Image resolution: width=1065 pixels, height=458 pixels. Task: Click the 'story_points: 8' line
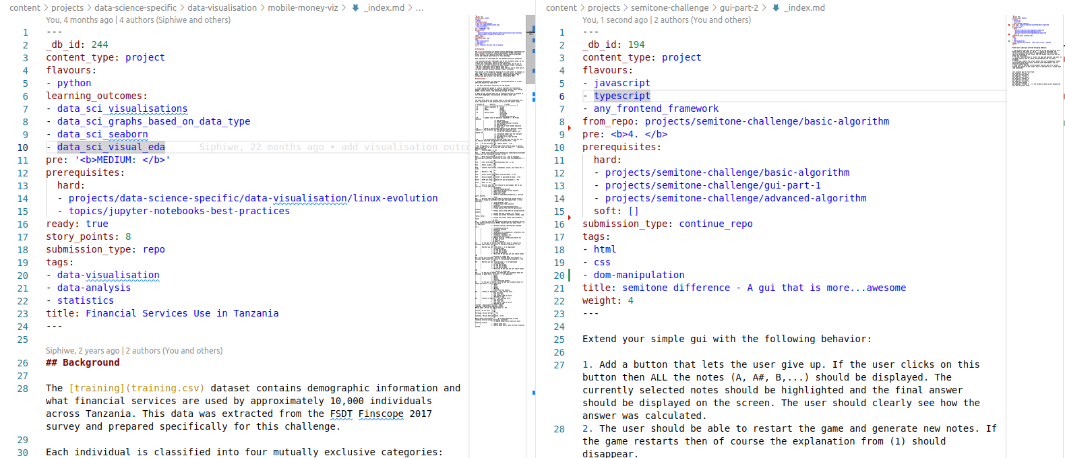(x=88, y=236)
